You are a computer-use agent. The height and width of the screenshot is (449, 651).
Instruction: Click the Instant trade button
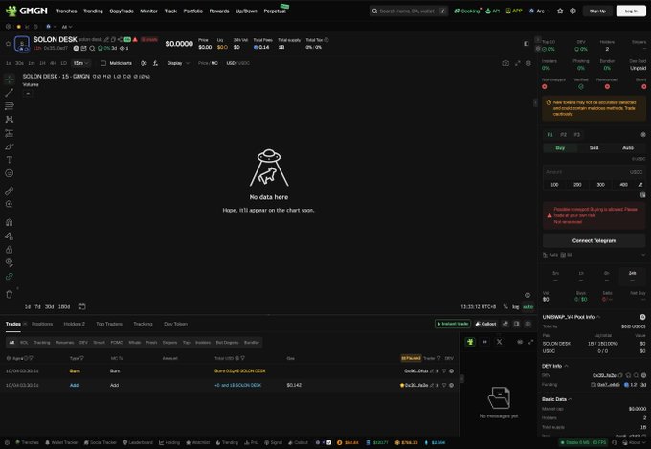pos(453,324)
